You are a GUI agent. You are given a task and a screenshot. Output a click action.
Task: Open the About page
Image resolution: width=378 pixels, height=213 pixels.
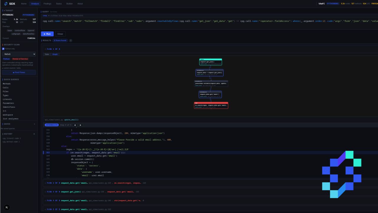coord(80,4)
